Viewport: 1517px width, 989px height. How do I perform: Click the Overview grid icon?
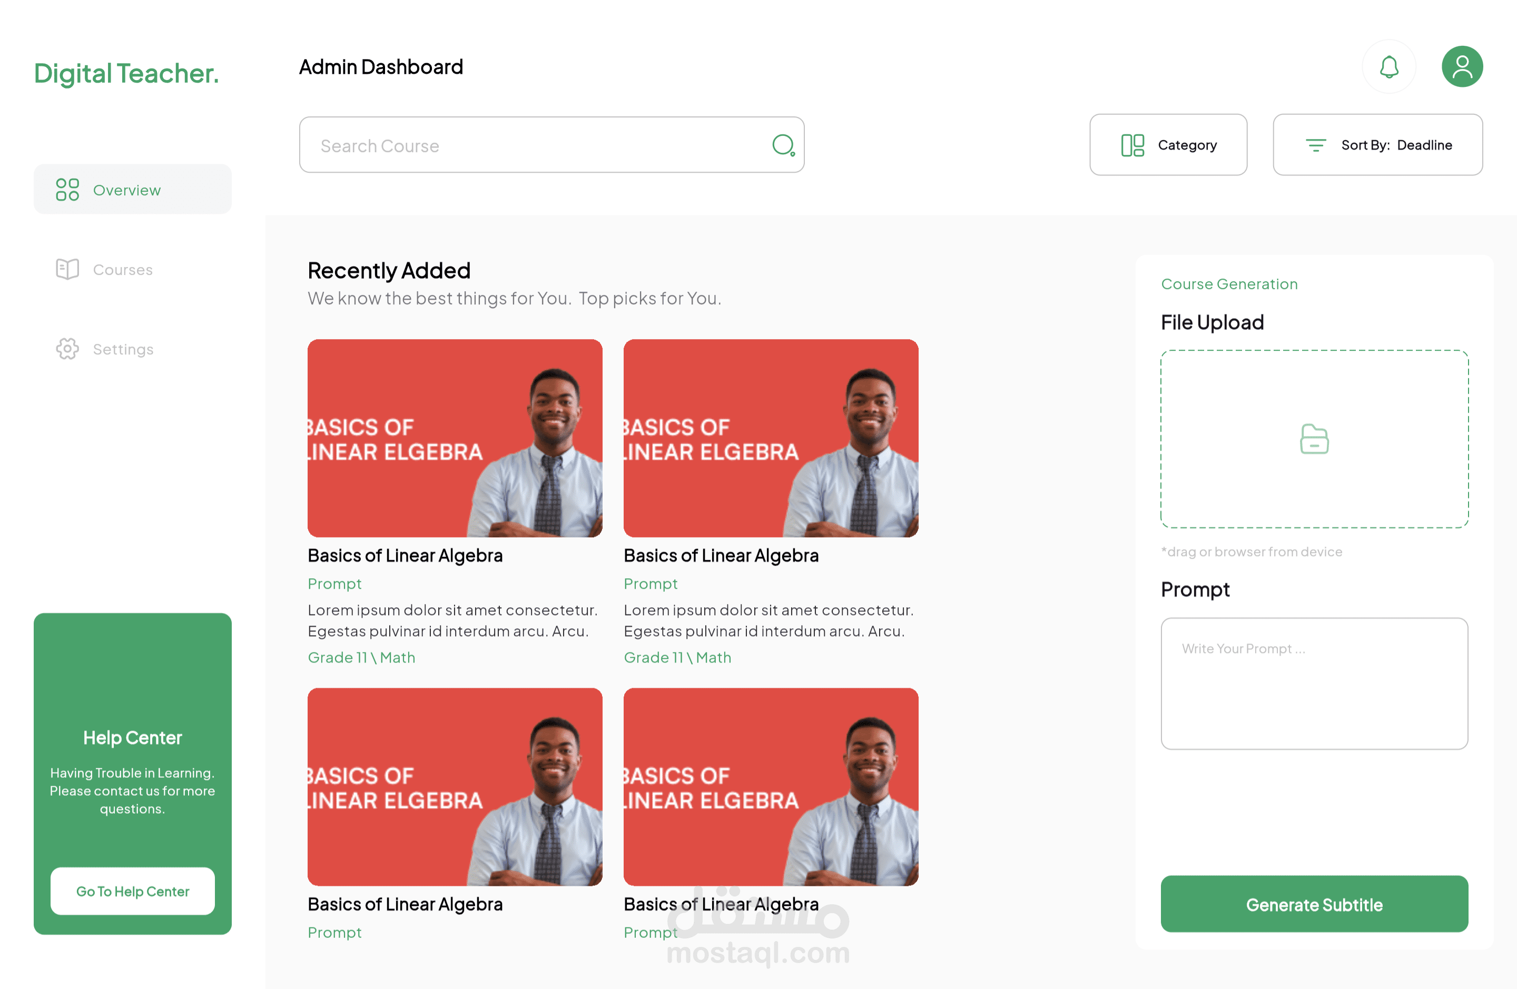[x=67, y=190]
